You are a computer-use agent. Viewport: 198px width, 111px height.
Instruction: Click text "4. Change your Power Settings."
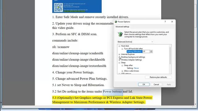[73, 72]
